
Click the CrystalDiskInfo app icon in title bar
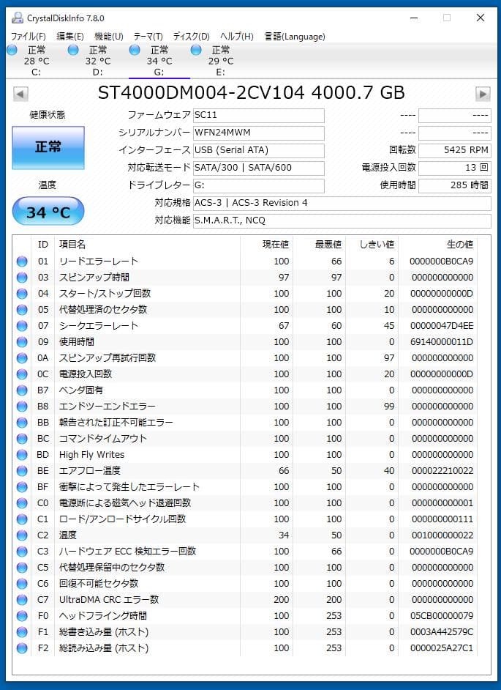[x=17, y=18]
